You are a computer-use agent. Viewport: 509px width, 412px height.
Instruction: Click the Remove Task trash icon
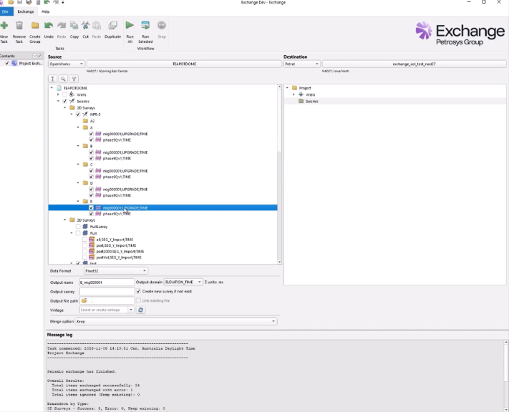(19, 26)
